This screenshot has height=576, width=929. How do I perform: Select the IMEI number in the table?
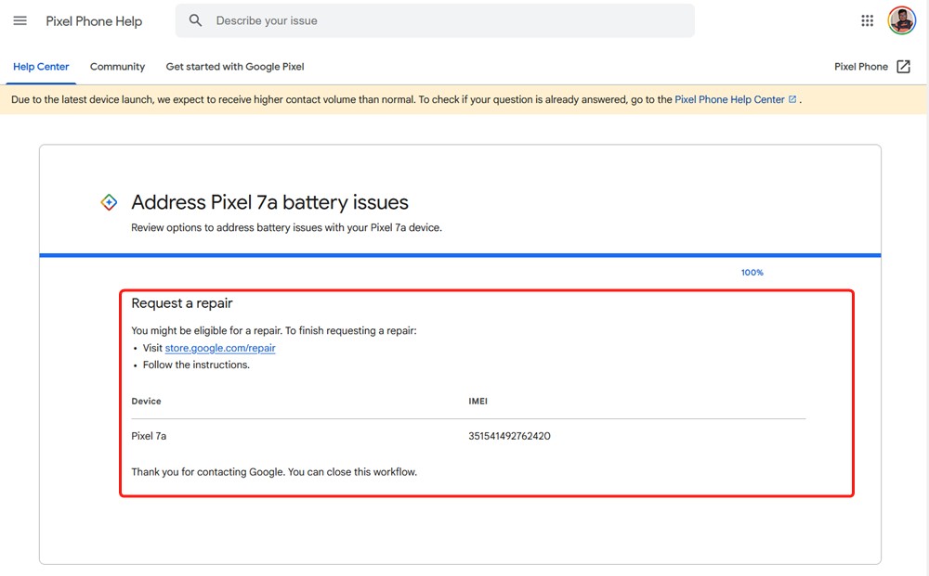pyautogui.click(x=507, y=435)
